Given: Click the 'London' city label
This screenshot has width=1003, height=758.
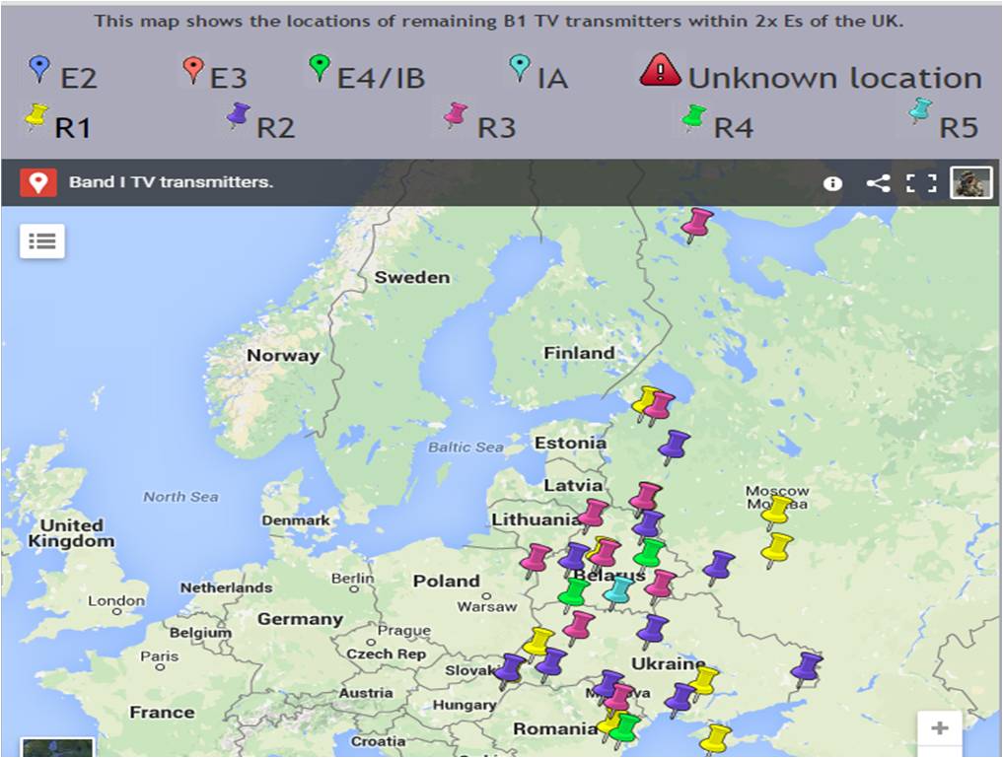Looking at the screenshot, I should coord(116,600).
